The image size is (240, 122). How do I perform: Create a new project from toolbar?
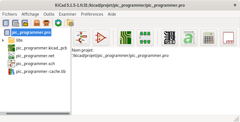click(x=6, y=23)
